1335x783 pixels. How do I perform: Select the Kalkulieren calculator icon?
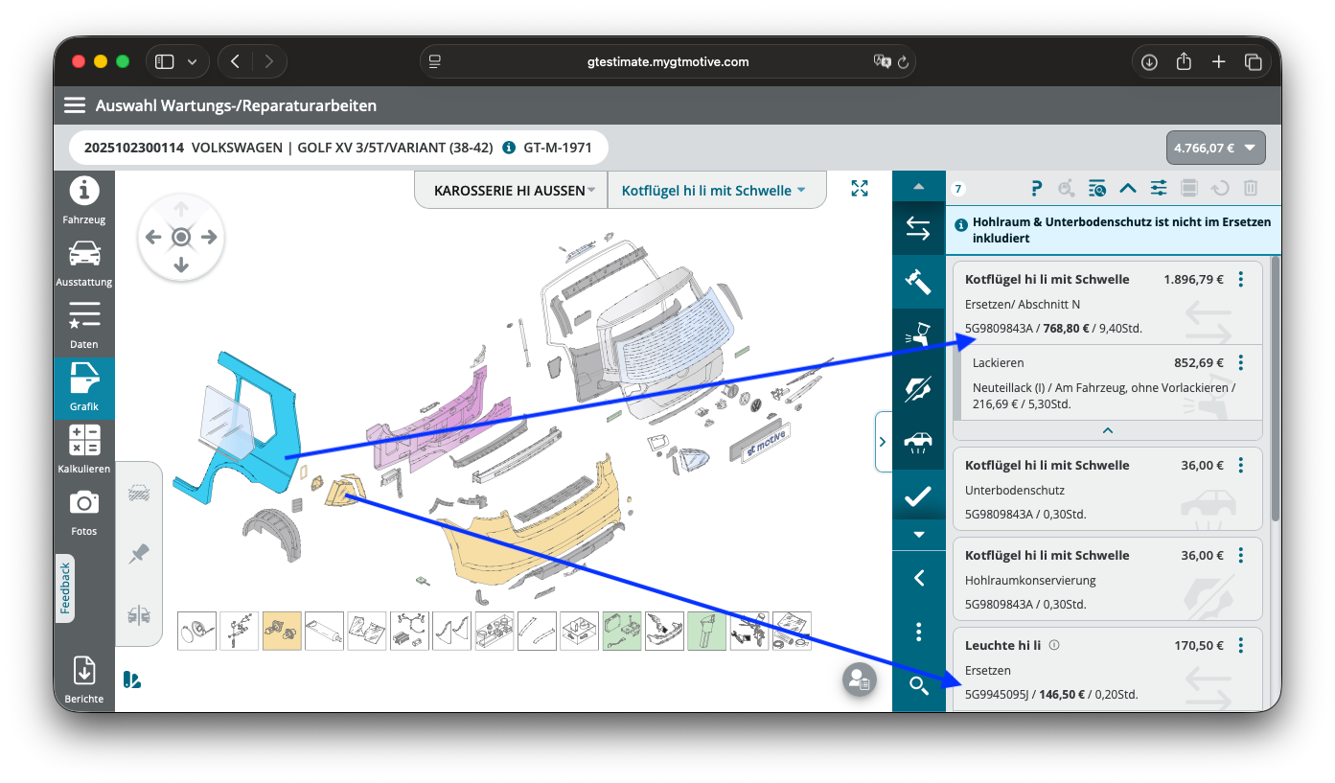(84, 450)
